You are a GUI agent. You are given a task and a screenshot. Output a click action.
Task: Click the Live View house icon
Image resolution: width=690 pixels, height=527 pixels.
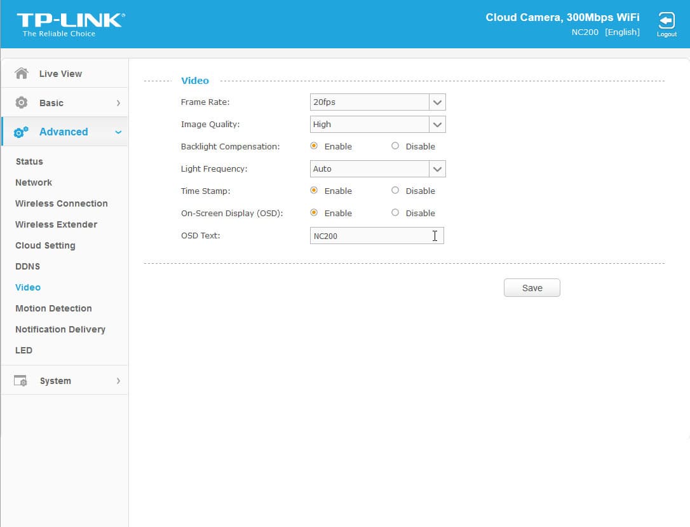pyautogui.click(x=21, y=73)
